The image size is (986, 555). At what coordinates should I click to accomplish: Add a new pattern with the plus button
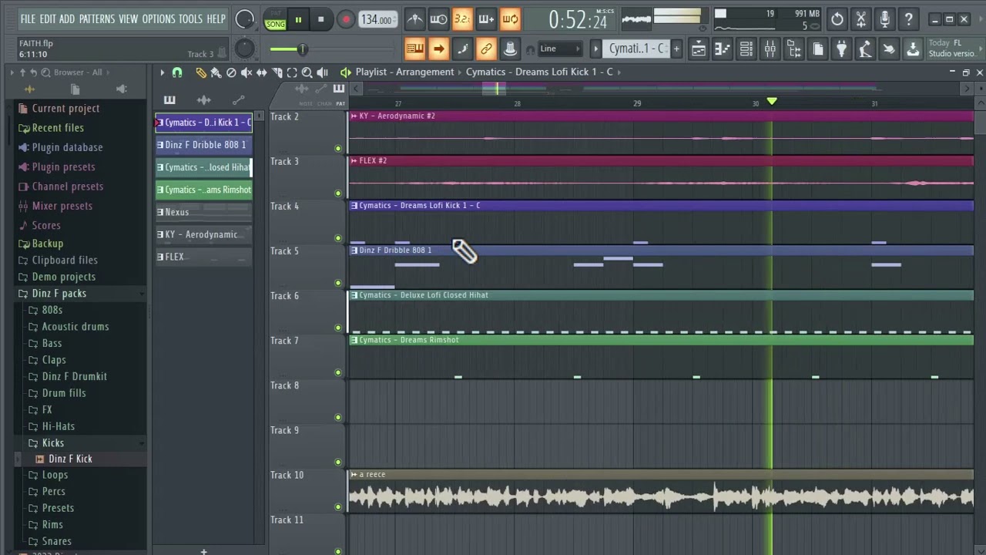676,49
